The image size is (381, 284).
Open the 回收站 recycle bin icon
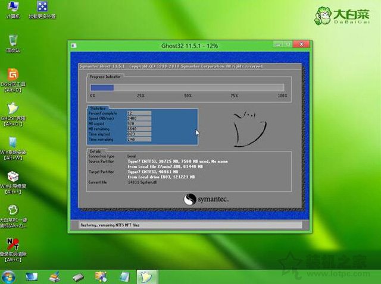tap(12, 42)
